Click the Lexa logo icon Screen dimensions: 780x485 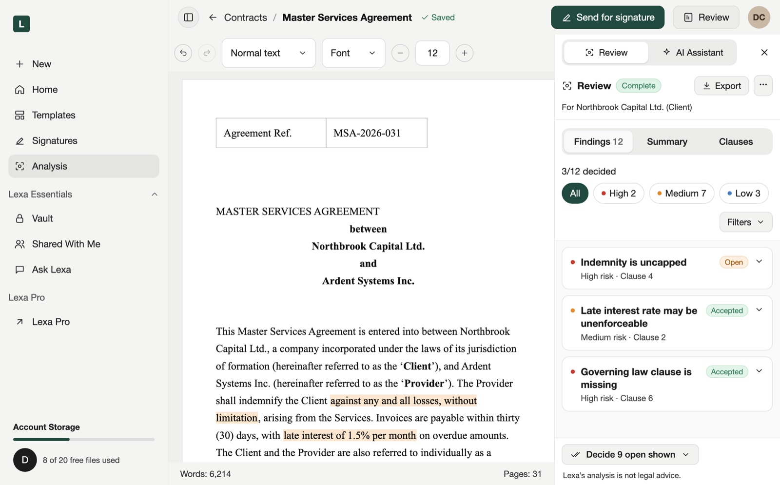[x=21, y=24]
